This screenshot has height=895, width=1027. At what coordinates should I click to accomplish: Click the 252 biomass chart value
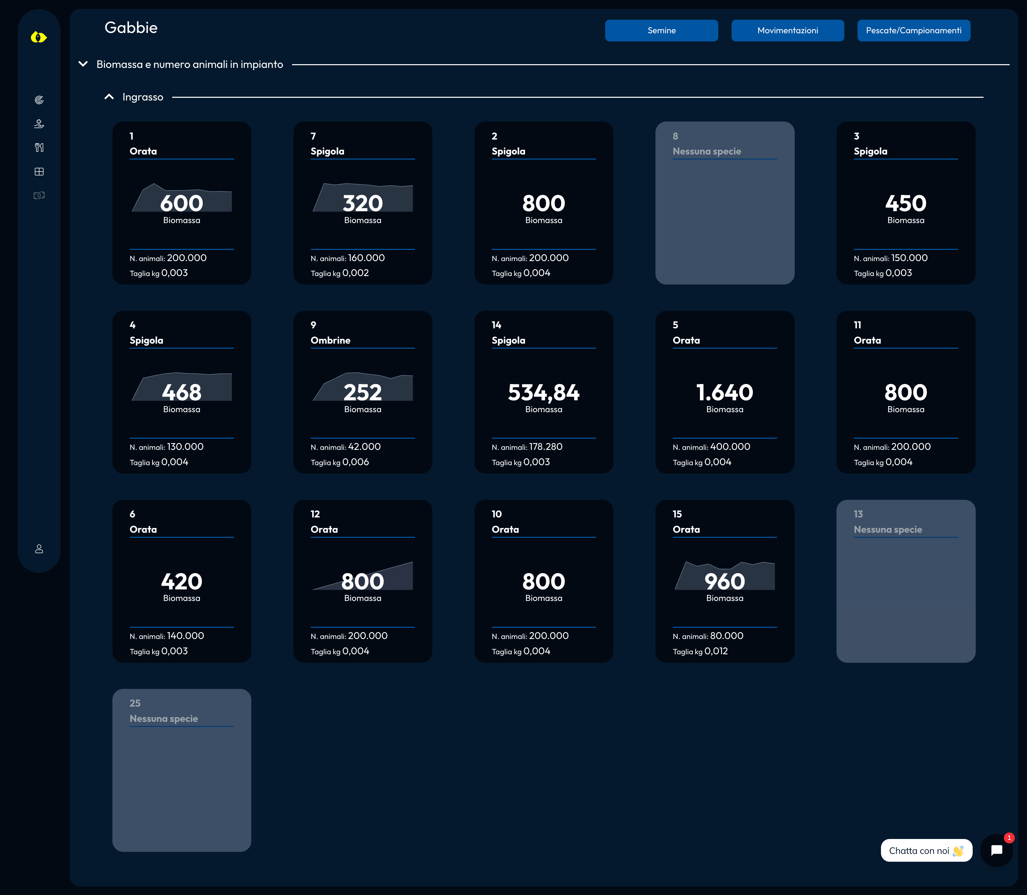pos(363,392)
